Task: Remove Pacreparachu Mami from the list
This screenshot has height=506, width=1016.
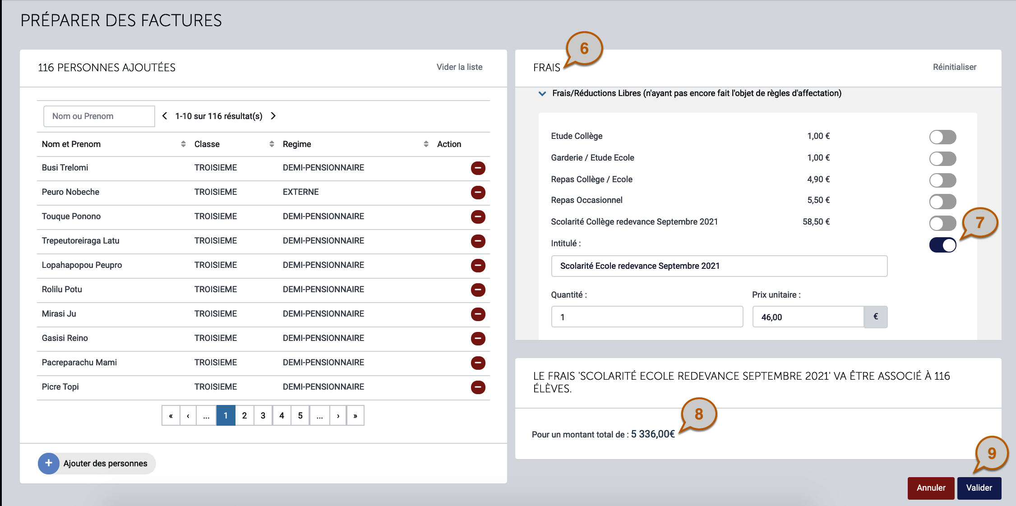Action: [x=478, y=363]
